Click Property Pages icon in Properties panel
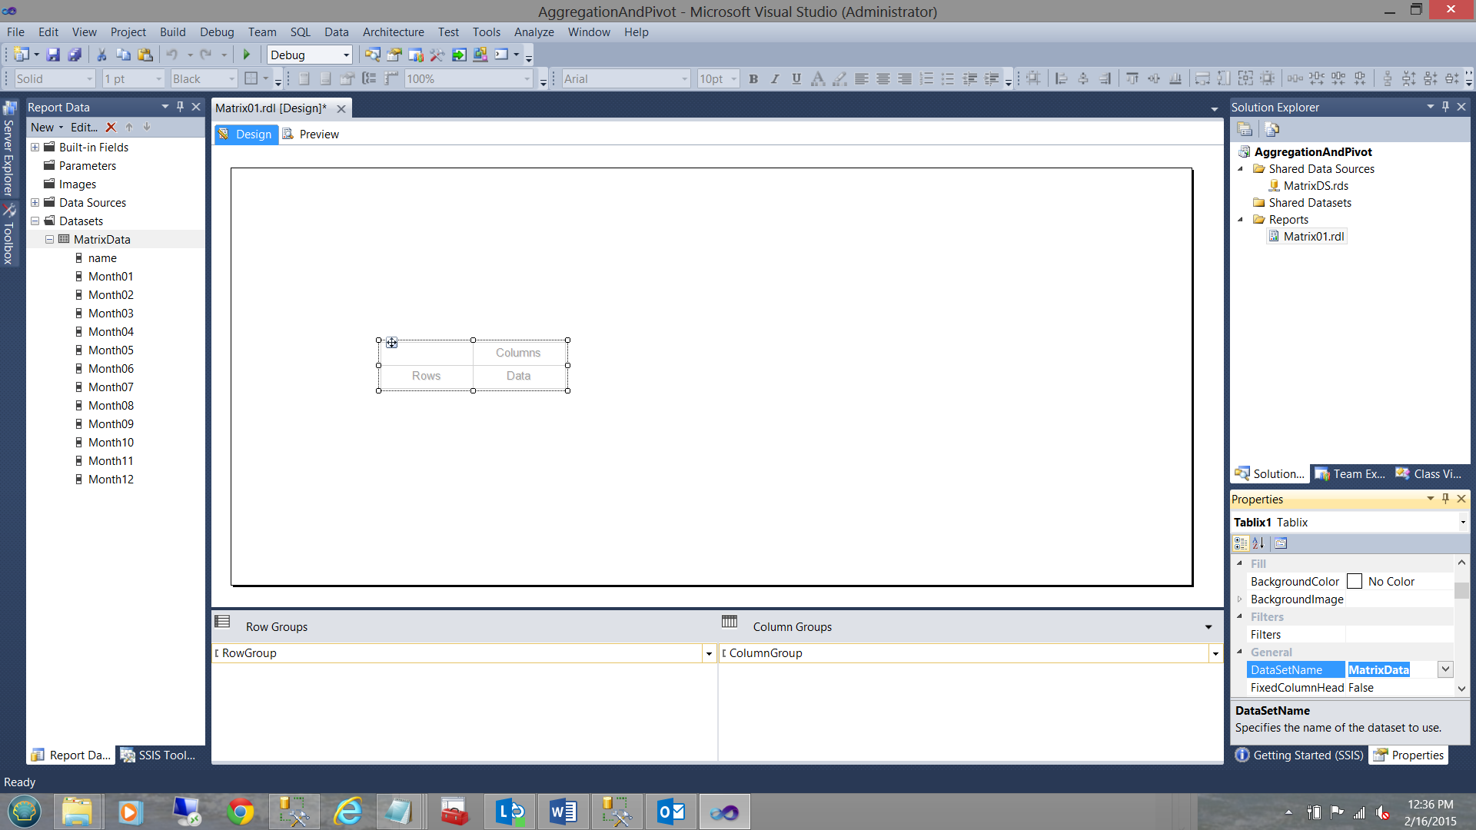This screenshot has width=1476, height=830. [1281, 543]
